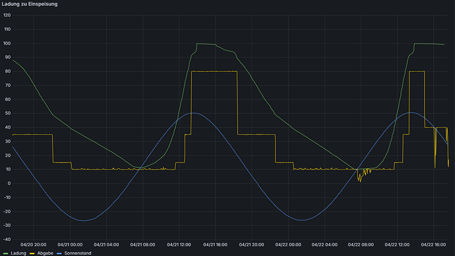Click the 04/21 16:00 time axis label
This screenshot has width=455, height=256.
pyautogui.click(x=216, y=245)
